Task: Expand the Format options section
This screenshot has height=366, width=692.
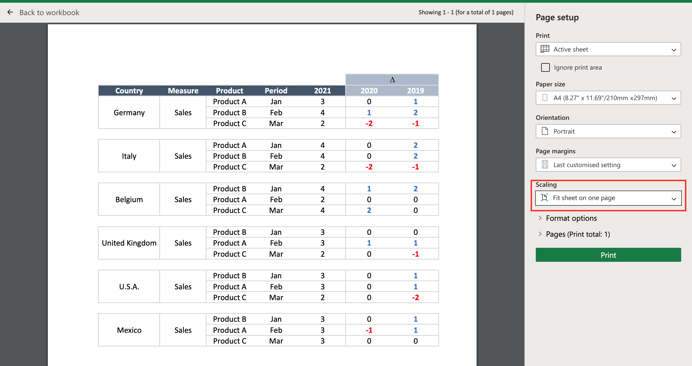Action: [x=569, y=218]
